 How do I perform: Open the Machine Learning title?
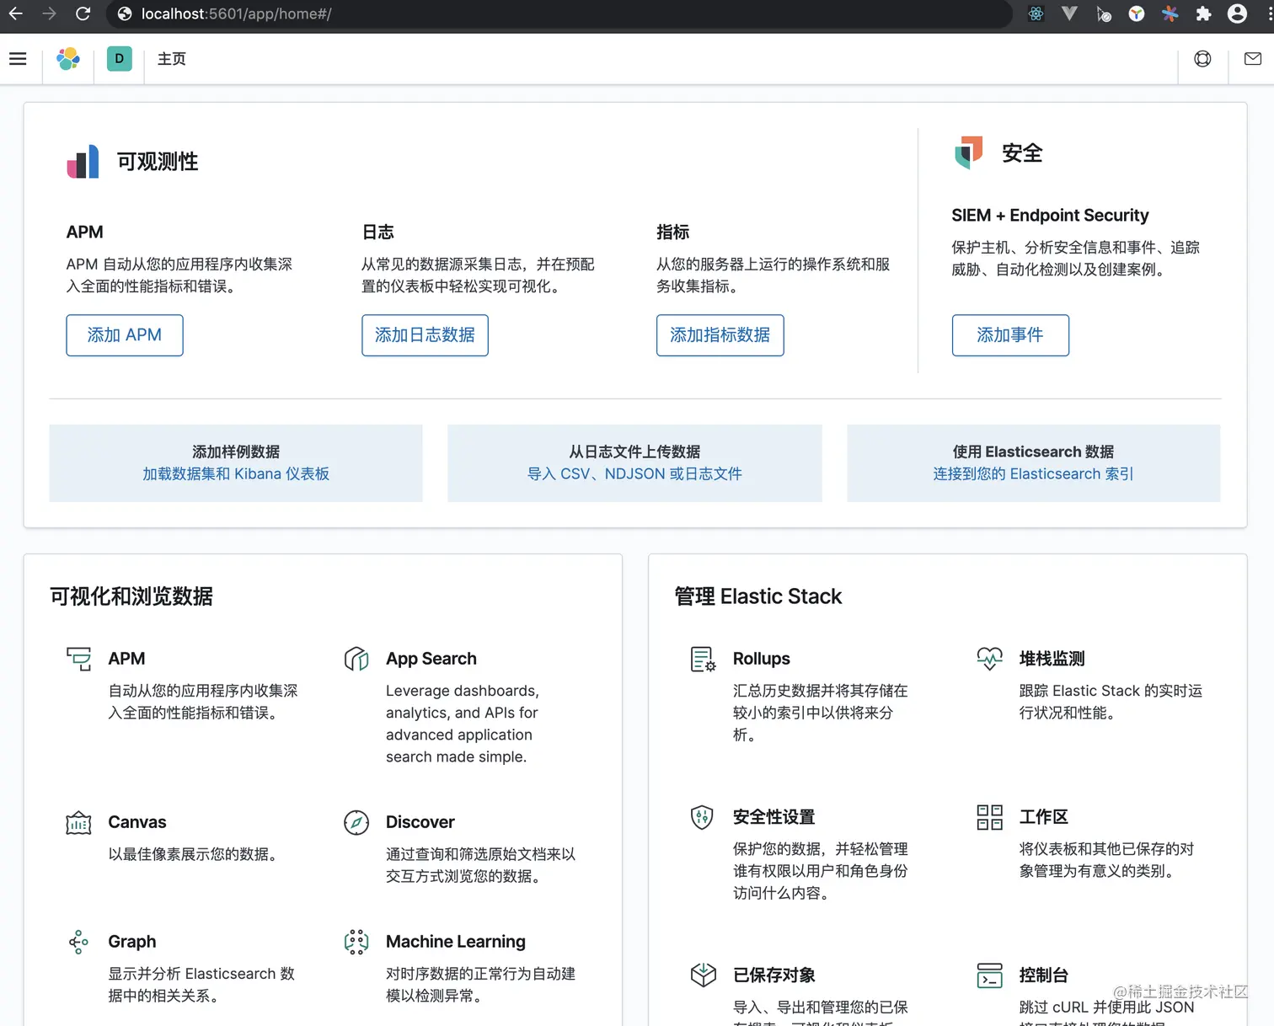[x=456, y=942]
